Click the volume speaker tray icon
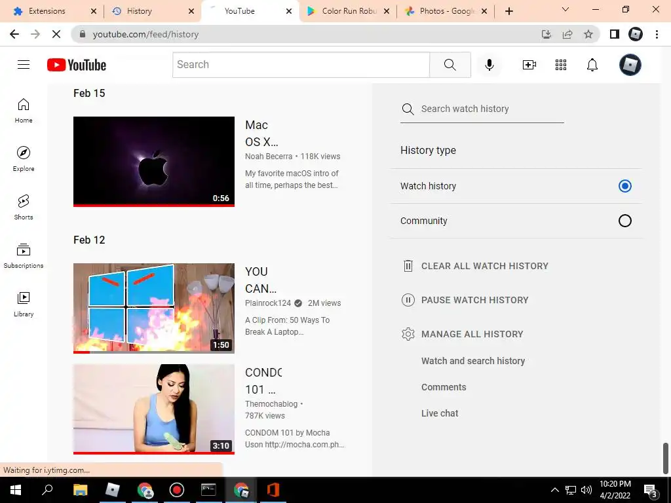The height and width of the screenshot is (503, 671). pyautogui.click(x=586, y=490)
